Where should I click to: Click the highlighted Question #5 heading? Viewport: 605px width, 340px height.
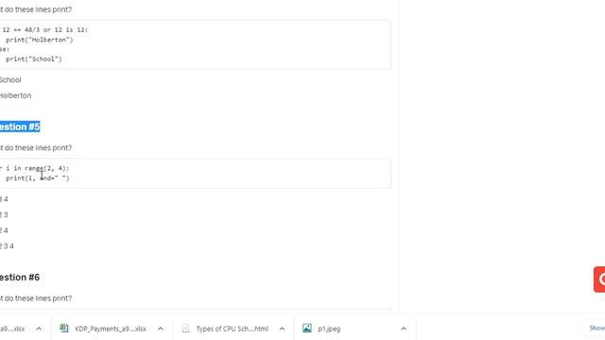[20, 127]
